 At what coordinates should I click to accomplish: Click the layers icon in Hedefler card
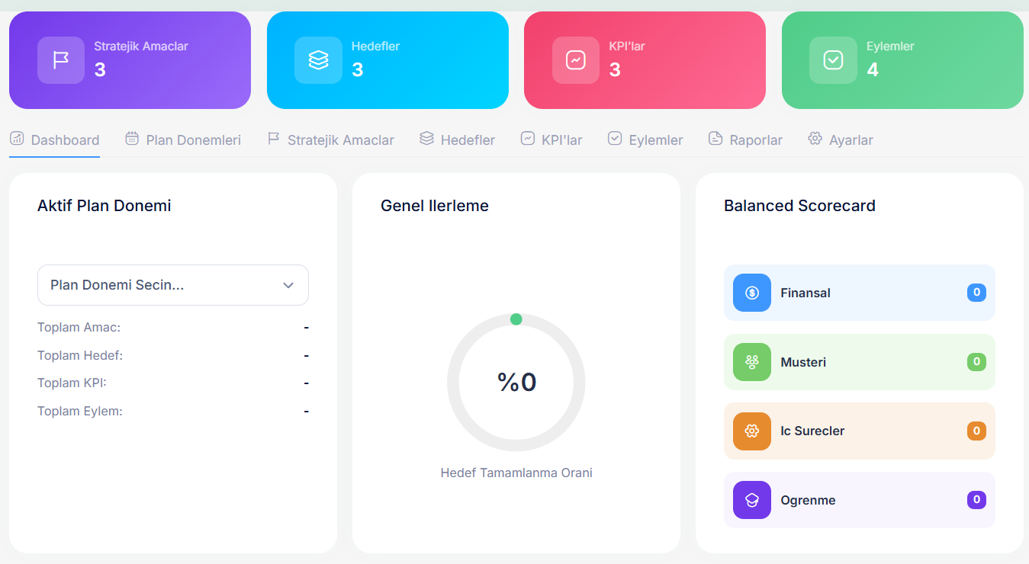[x=318, y=60]
